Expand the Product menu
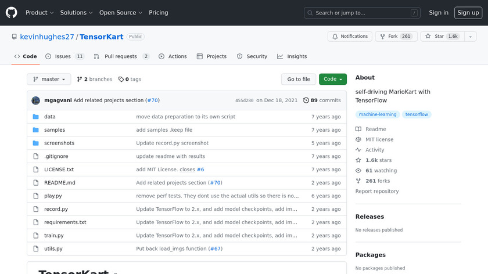The height and width of the screenshot is (274, 488). point(40,13)
